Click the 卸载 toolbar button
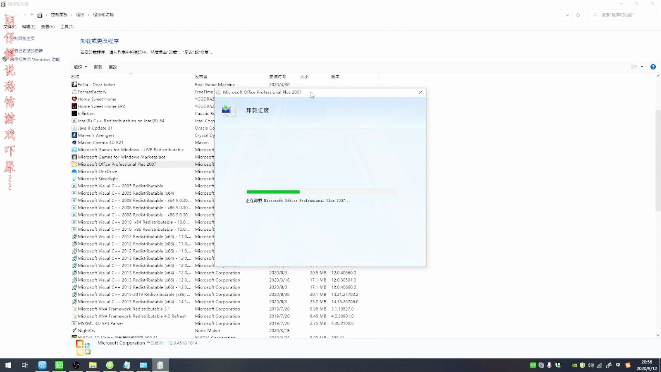The width and height of the screenshot is (661, 372). (97, 67)
